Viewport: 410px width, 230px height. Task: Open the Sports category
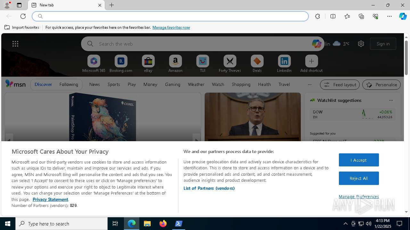114,84
